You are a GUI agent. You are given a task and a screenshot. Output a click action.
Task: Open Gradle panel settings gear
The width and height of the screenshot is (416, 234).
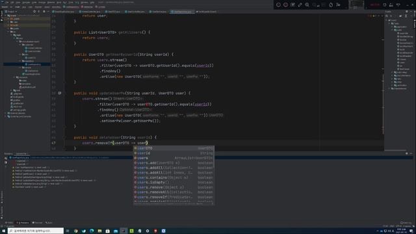[x=407, y=12]
